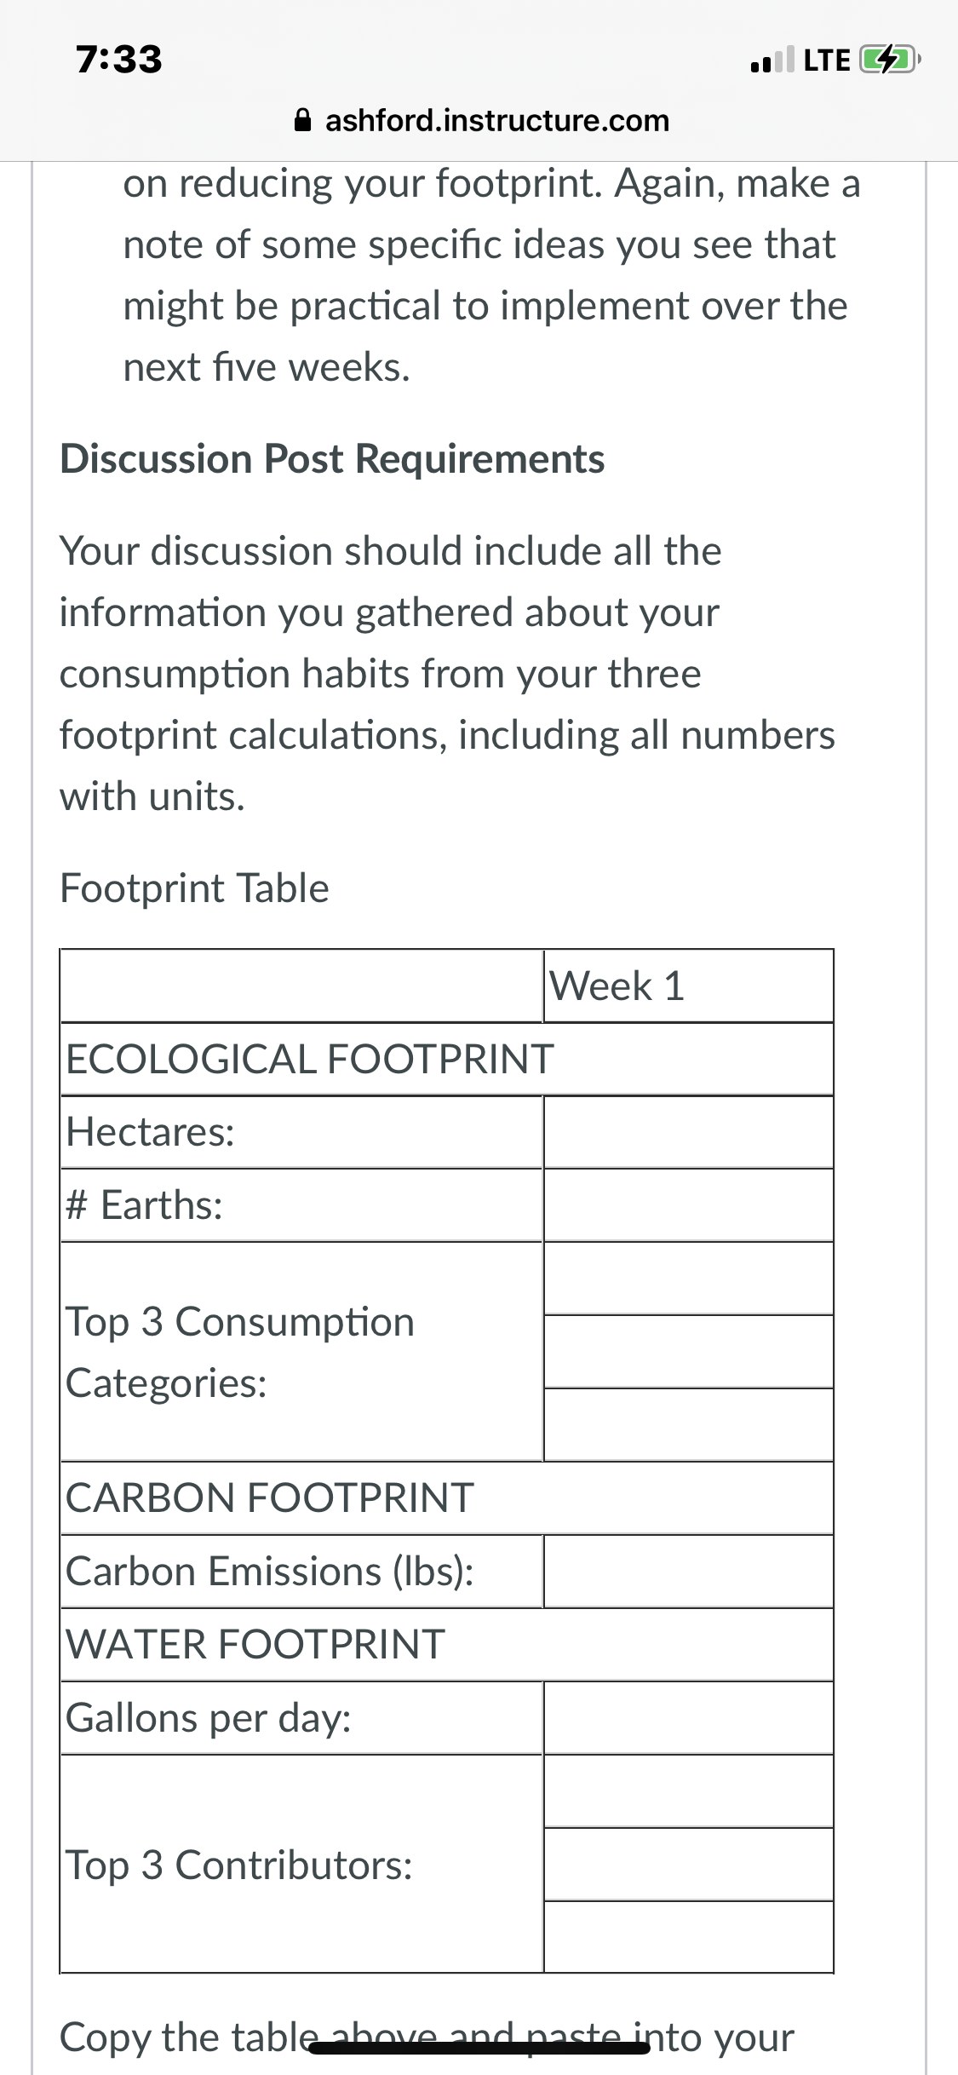The height and width of the screenshot is (2075, 958).
Task: Tap the first Top 3 Consumption Categories cell
Action: pos(688,1279)
